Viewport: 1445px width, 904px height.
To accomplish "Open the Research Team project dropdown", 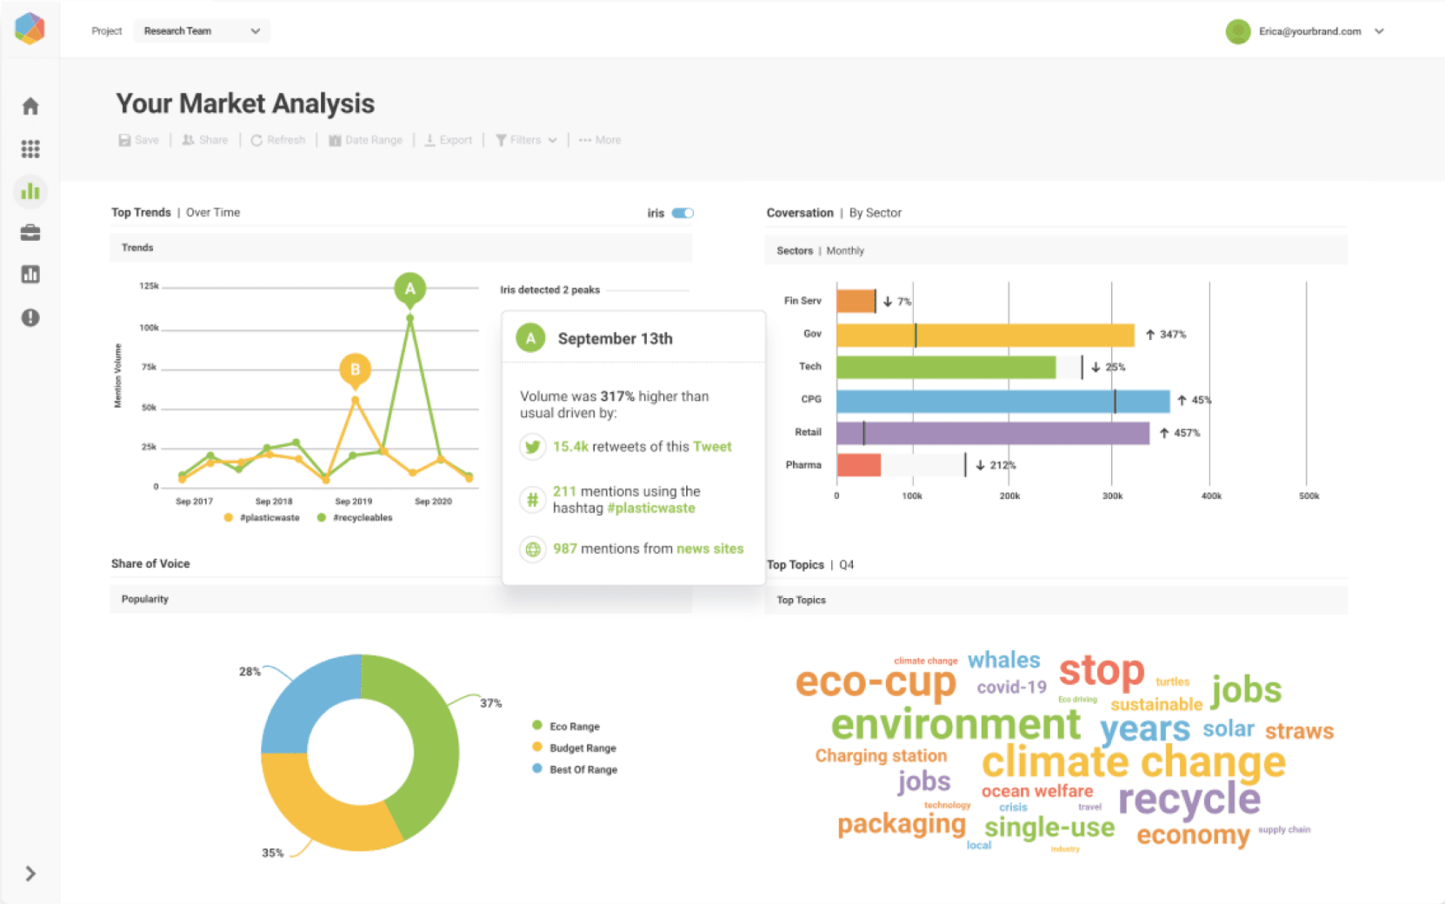I will 201,30.
